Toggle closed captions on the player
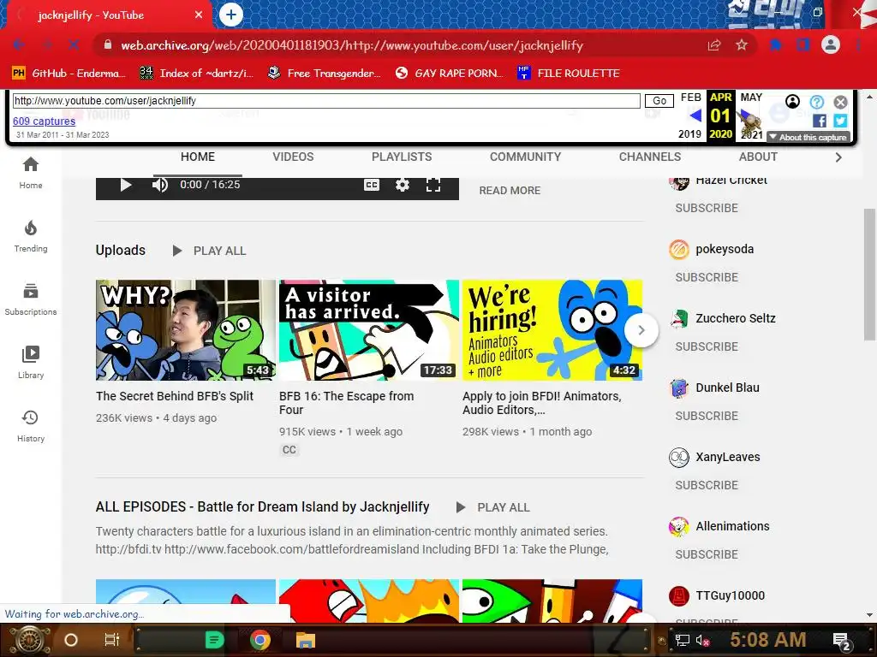Viewport: 877px width, 657px height. (372, 185)
